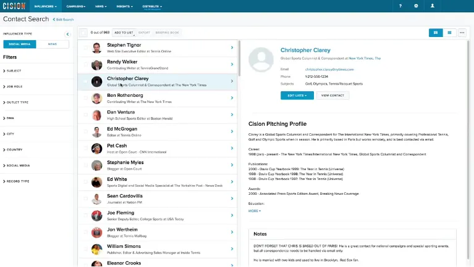Screen dimensions: 474x267
Task: Open Dan Ventura row arrow
Action: [x=232, y=115]
